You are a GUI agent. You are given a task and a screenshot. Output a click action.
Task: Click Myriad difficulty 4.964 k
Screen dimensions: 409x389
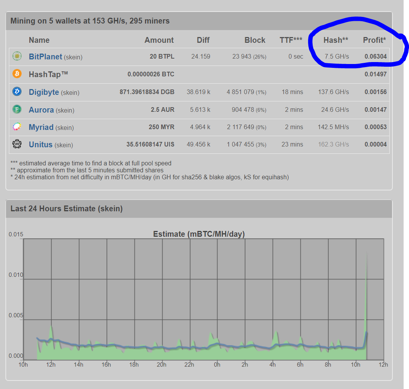click(x=200, y=127)
